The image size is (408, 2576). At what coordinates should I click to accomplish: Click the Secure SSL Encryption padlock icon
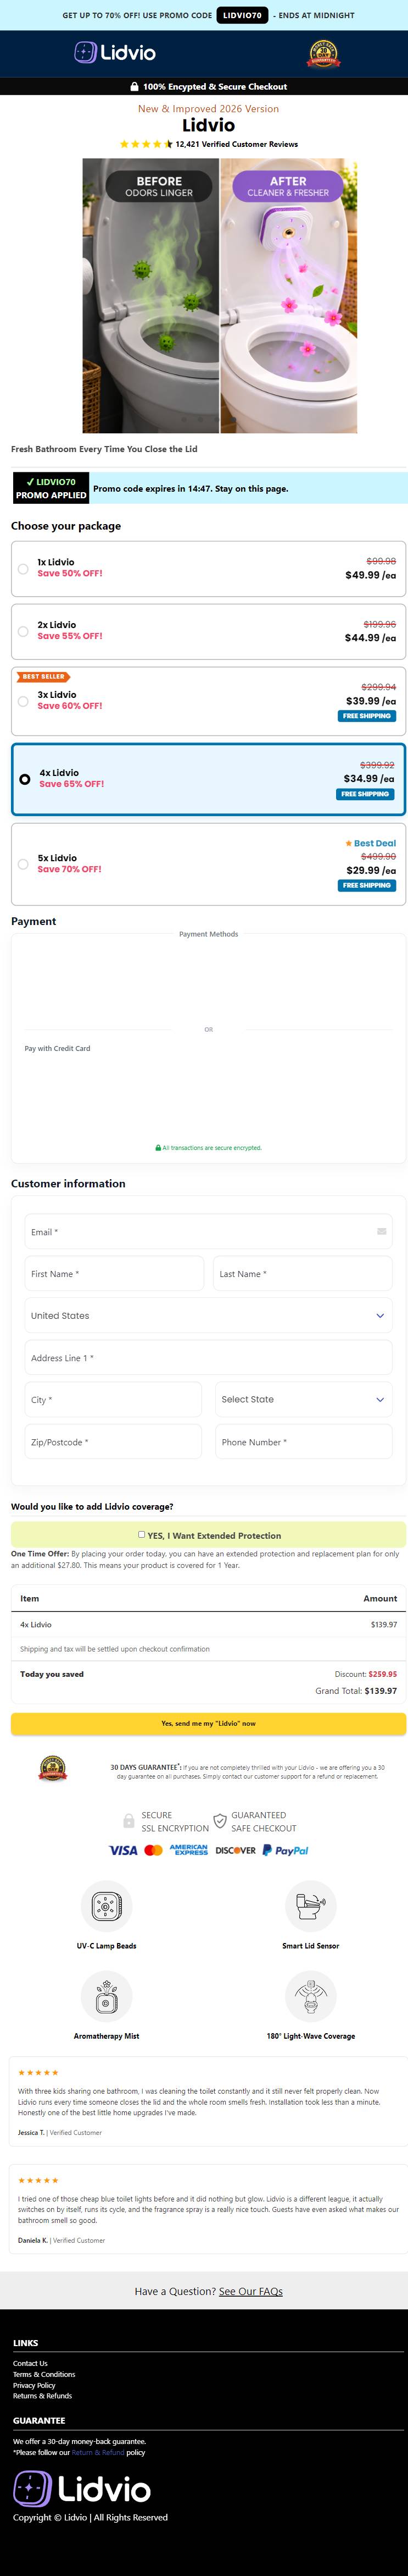[x=128, y=1821]
